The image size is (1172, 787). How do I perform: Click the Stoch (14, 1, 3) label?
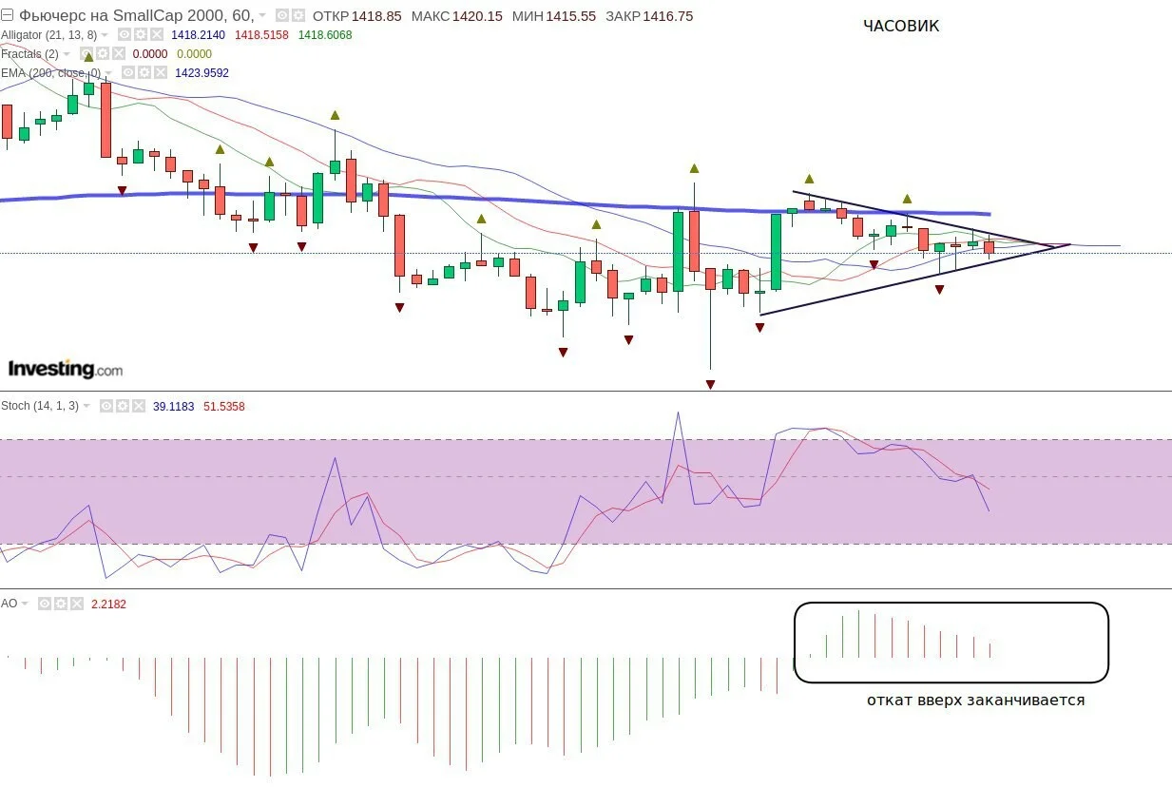click(41, 406)
